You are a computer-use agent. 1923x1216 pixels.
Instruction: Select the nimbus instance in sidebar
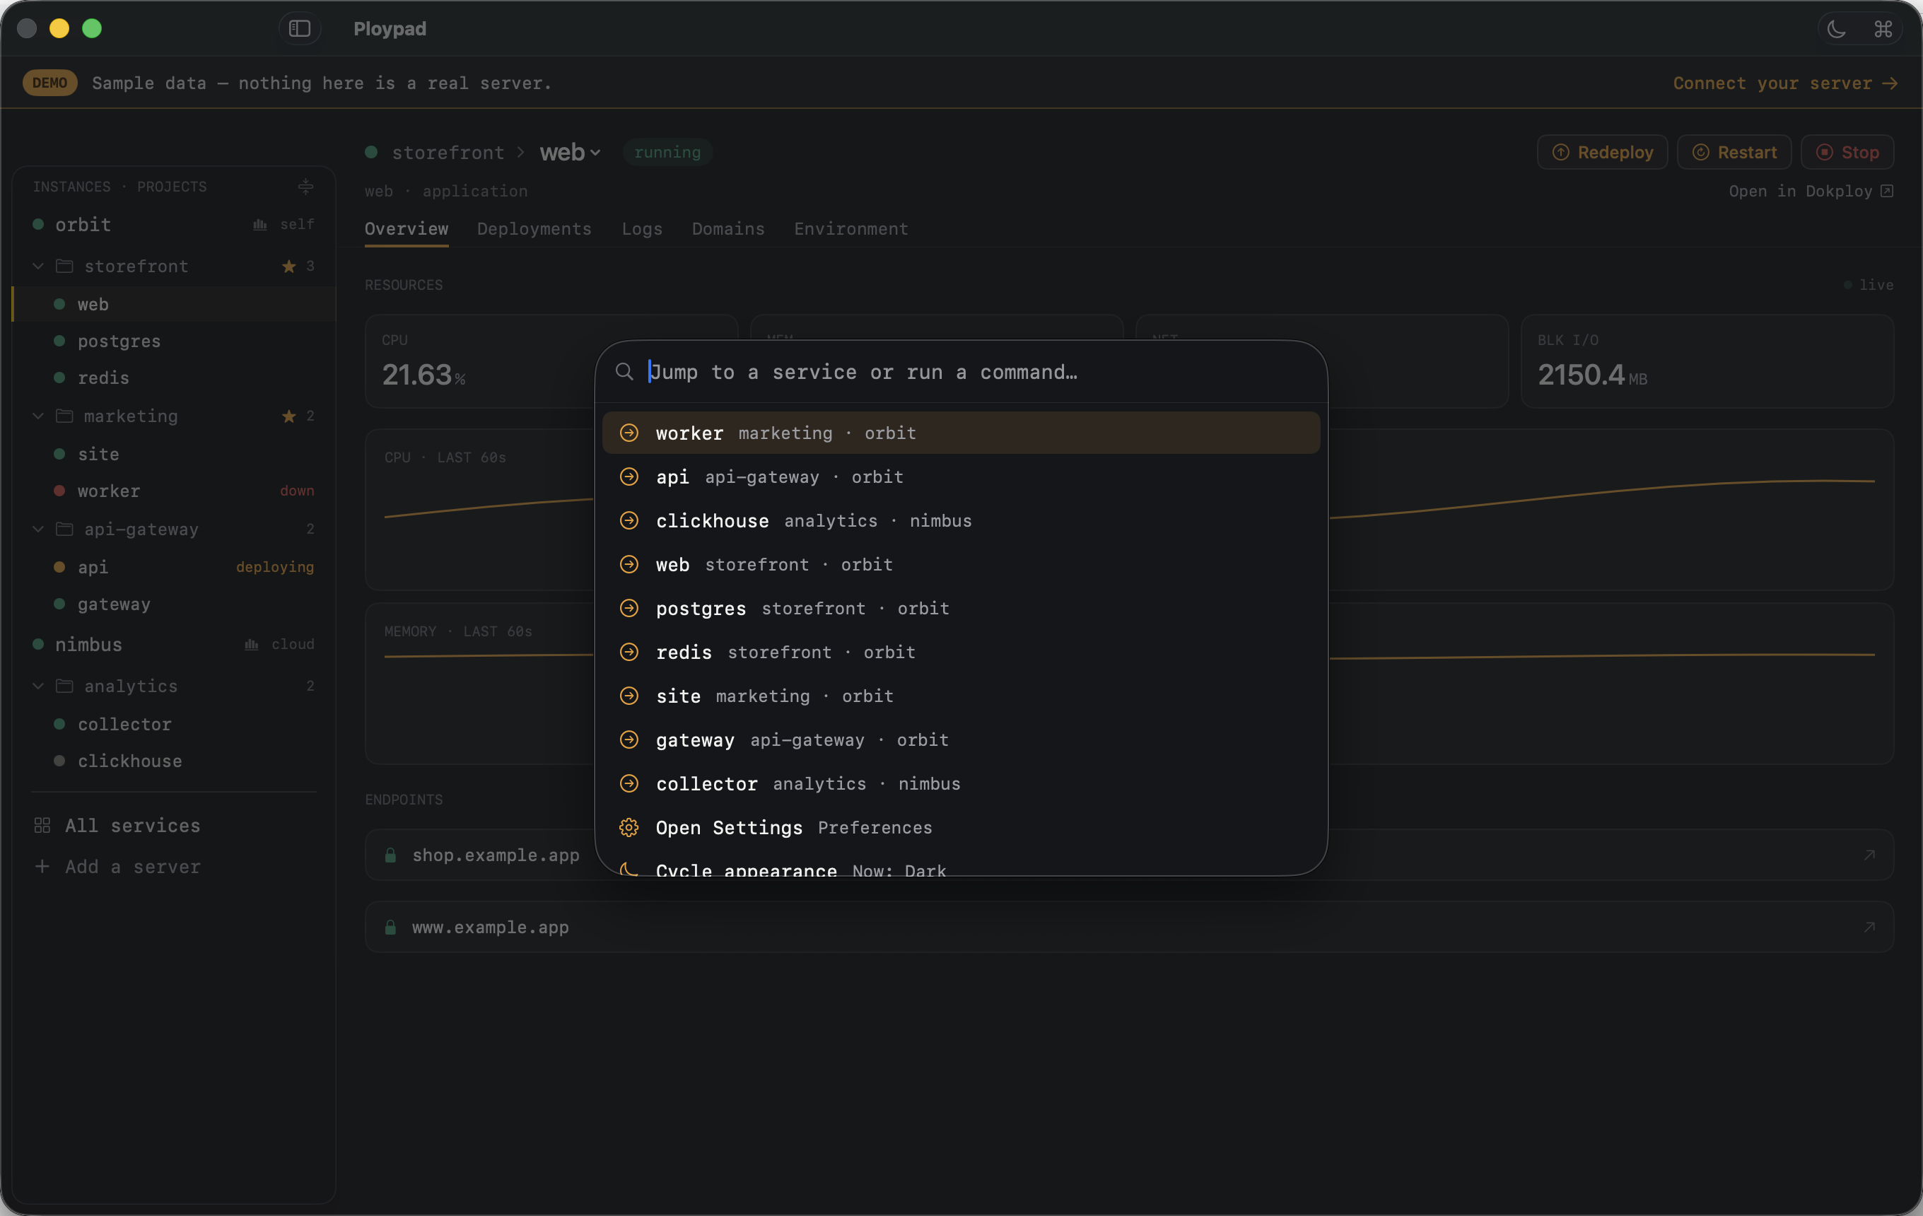173,644
